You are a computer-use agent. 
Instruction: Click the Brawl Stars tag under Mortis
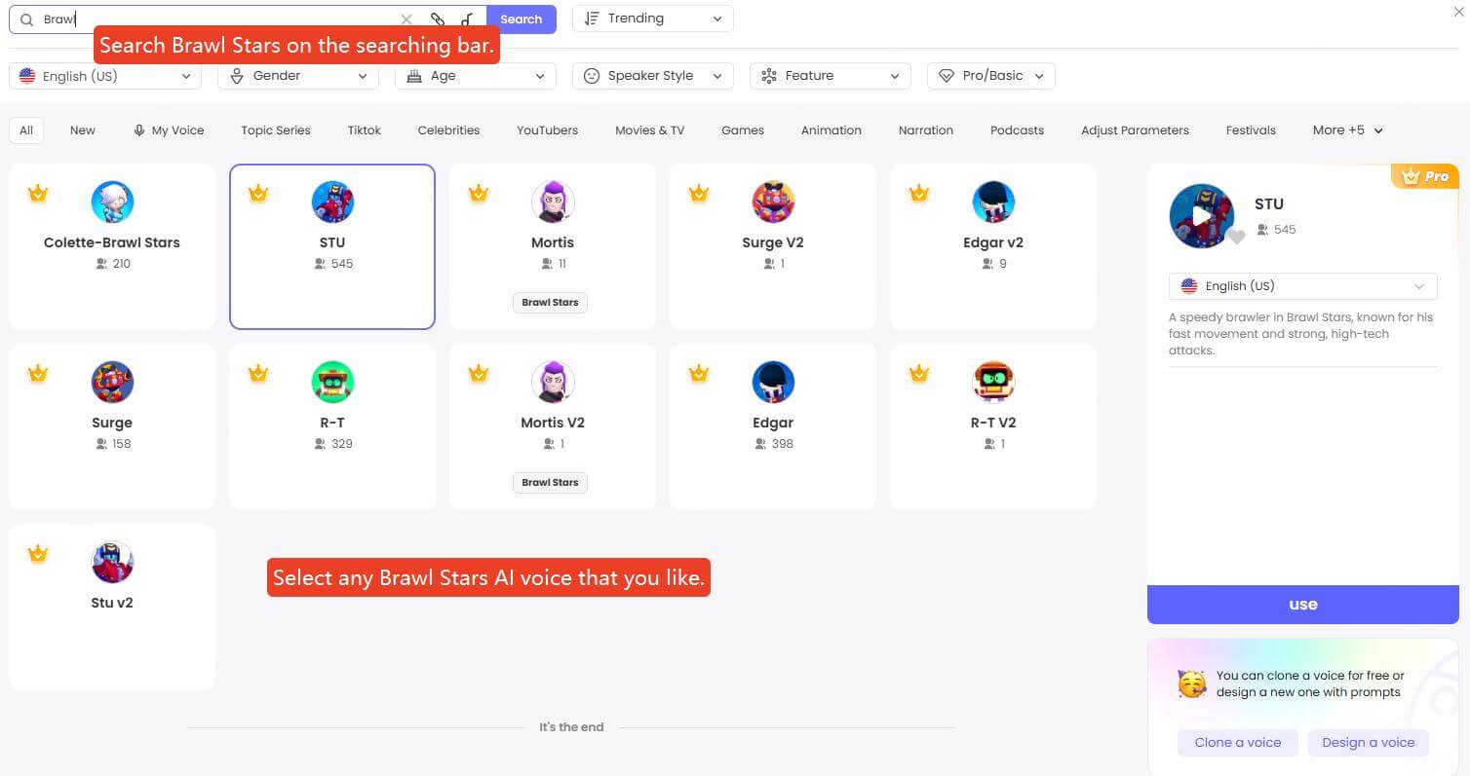(x=550, y=302)
